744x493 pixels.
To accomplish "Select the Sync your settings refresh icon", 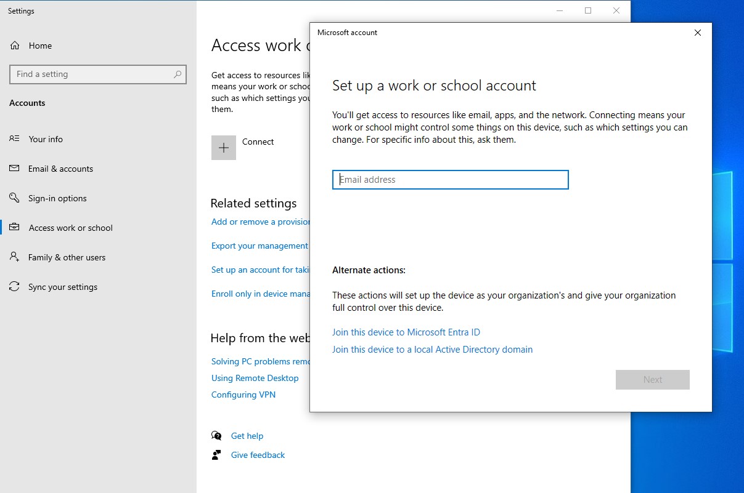I will 14,287.
